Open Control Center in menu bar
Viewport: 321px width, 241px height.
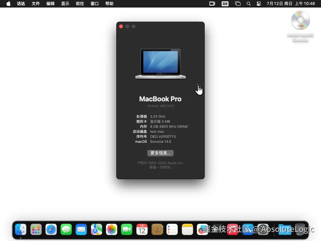[259, 4]
